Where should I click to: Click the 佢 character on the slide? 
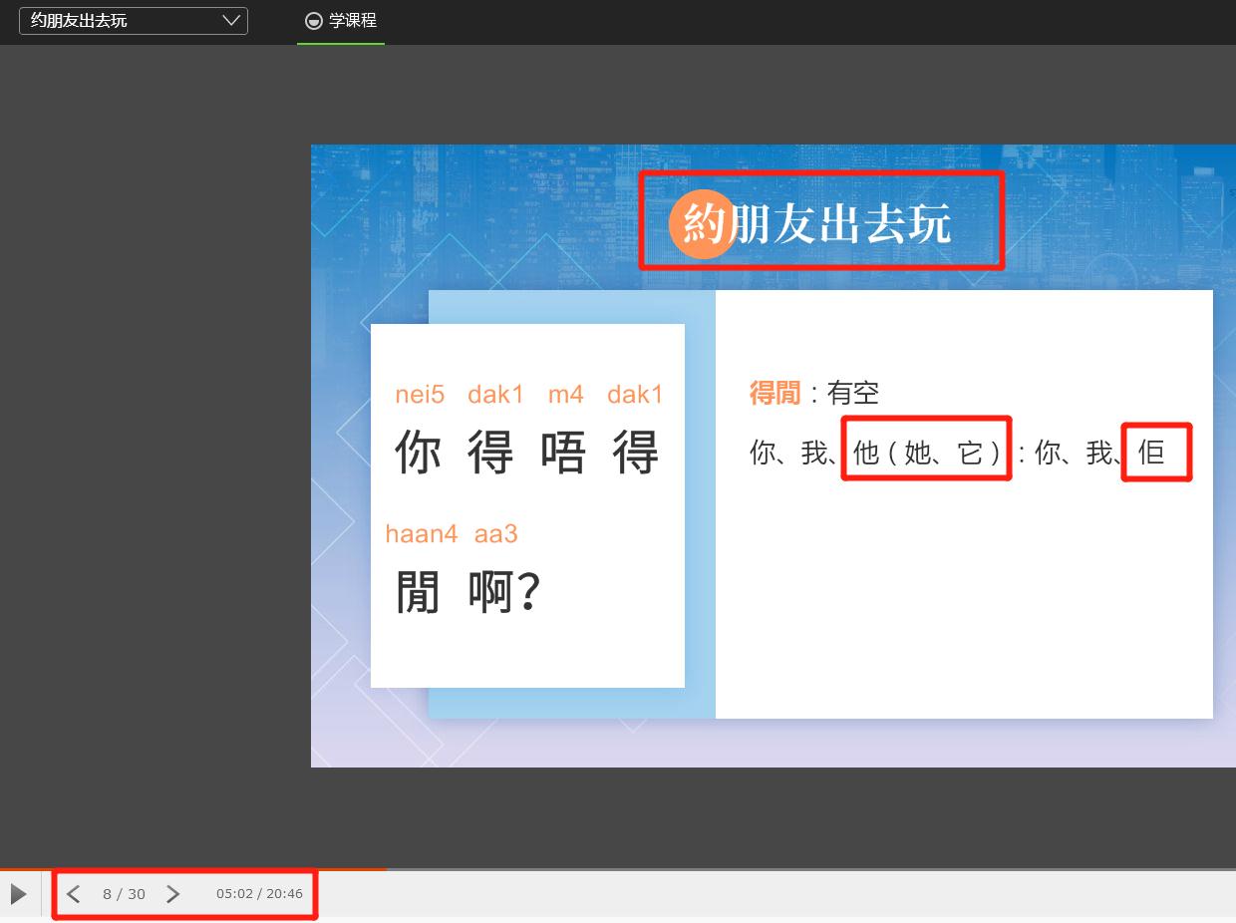(1151, 453)
